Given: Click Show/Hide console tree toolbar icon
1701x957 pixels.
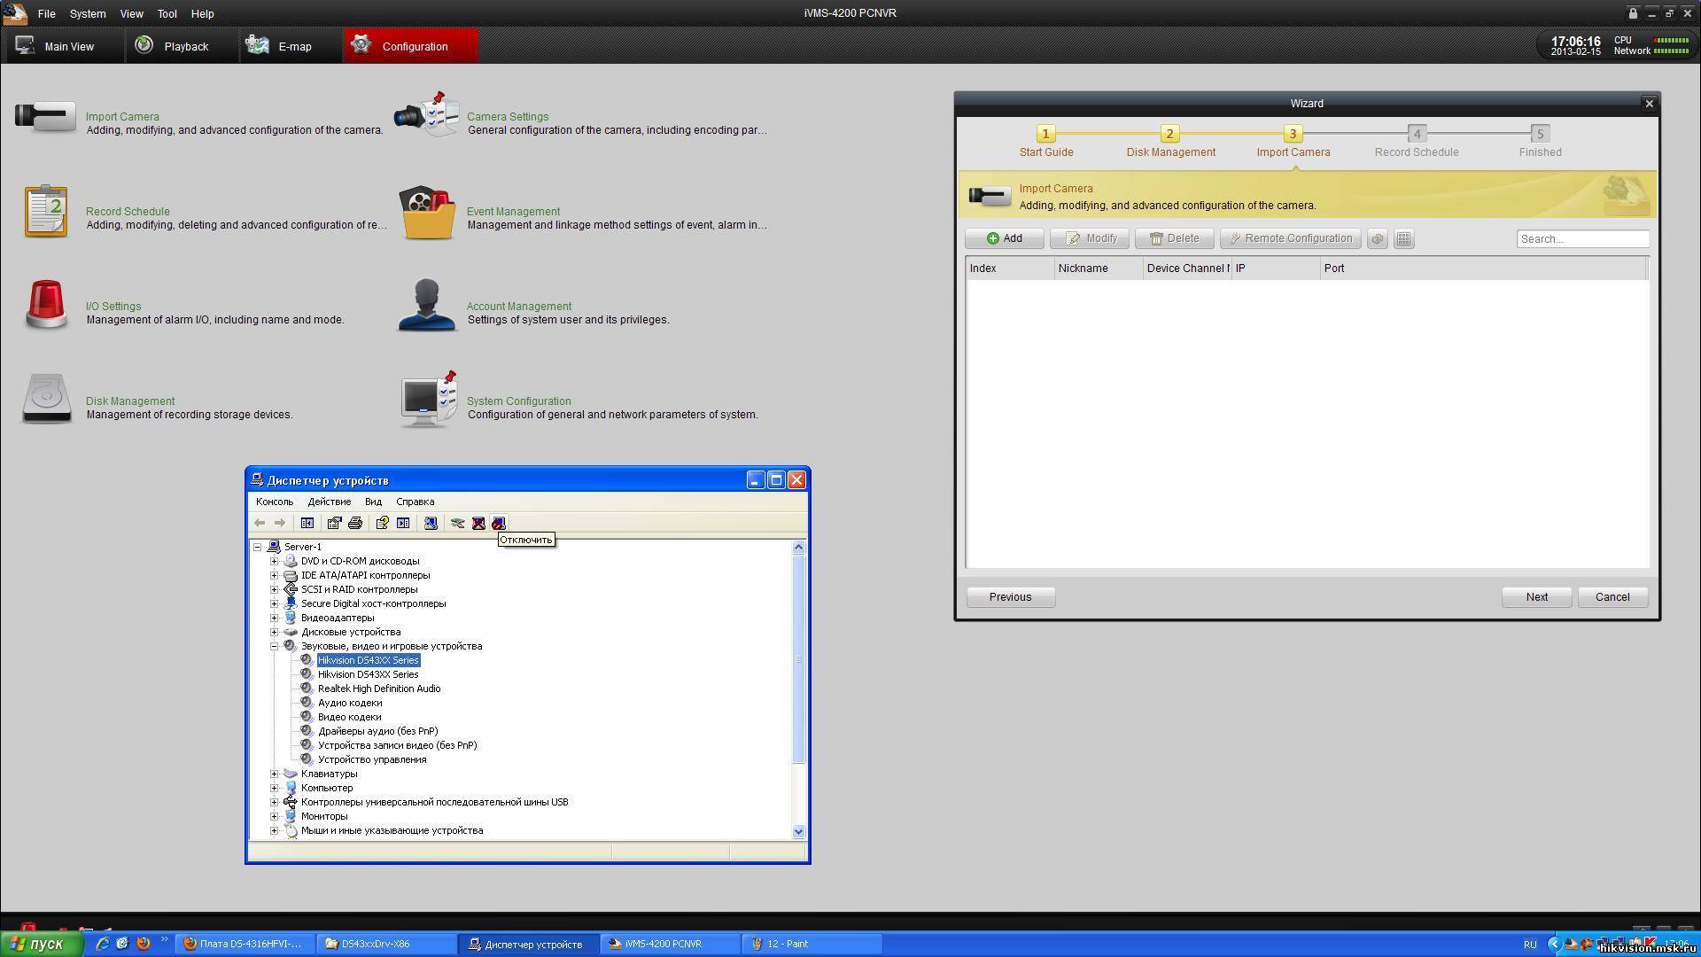Looking at the screenshot, I should tap(307, 523).
